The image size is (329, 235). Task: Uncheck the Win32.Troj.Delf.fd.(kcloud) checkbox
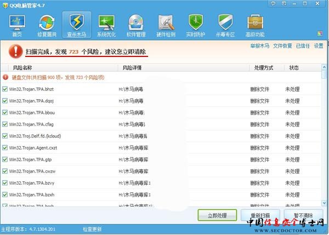point(5,136)
